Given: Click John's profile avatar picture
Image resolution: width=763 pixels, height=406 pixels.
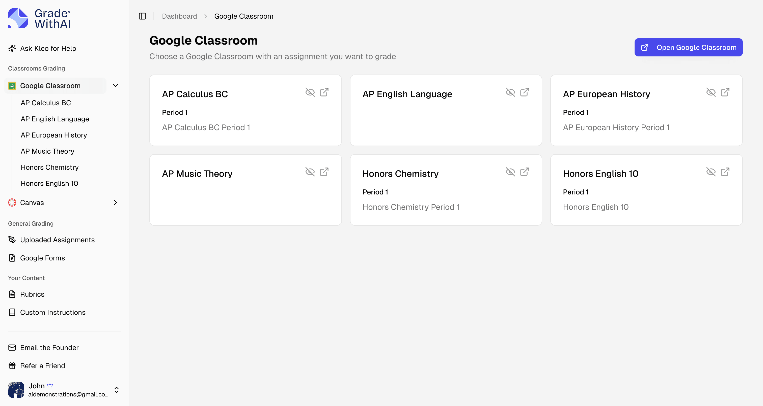Looking at the screenshot, I should click(x=16, y=390).
